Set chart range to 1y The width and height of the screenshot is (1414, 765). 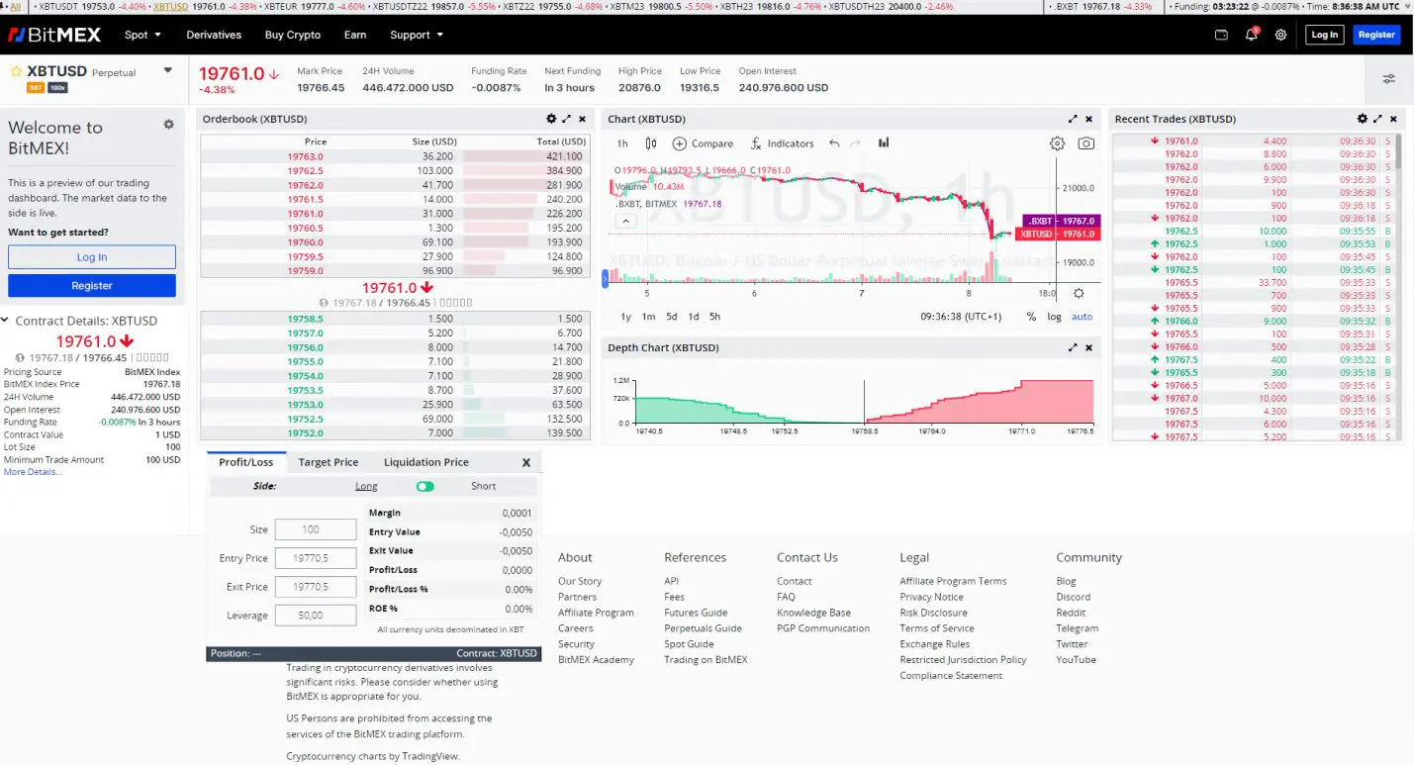point(625,317)
